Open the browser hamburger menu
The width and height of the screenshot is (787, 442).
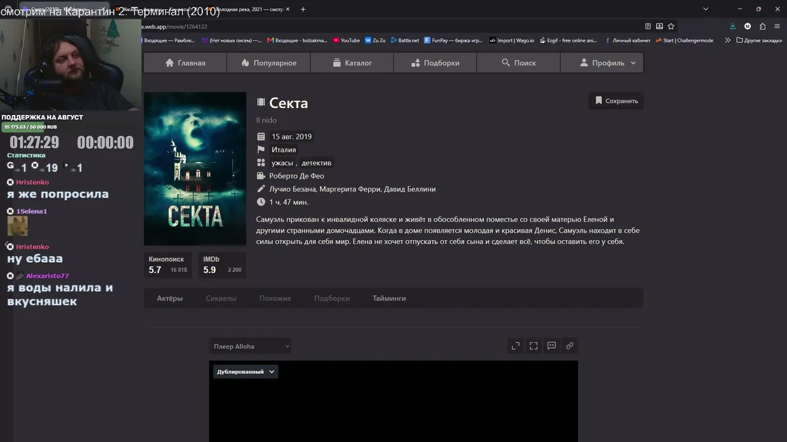click(x=778, y=26)
